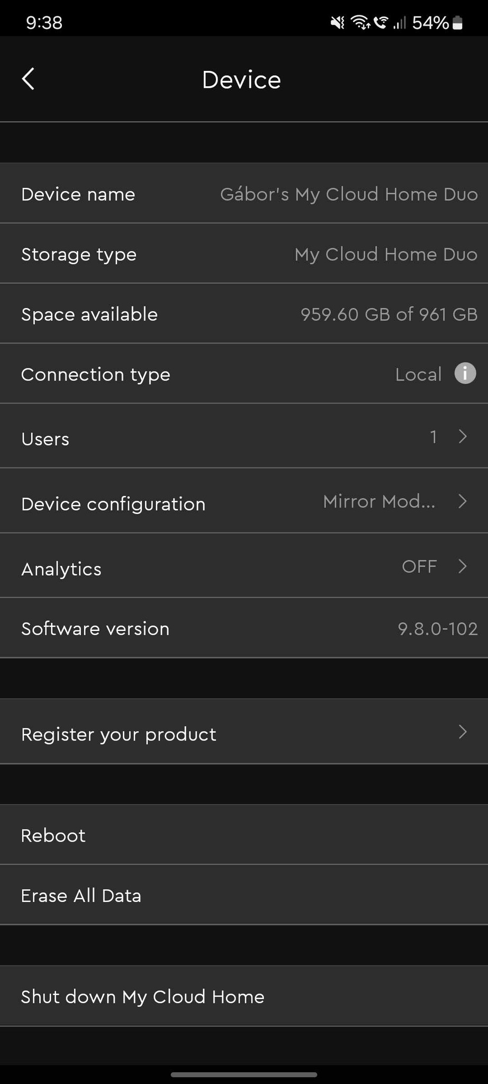Tap the Wi-Fi calling status icon
This screenshot has height=1084, width=488.
coord(380,23)
